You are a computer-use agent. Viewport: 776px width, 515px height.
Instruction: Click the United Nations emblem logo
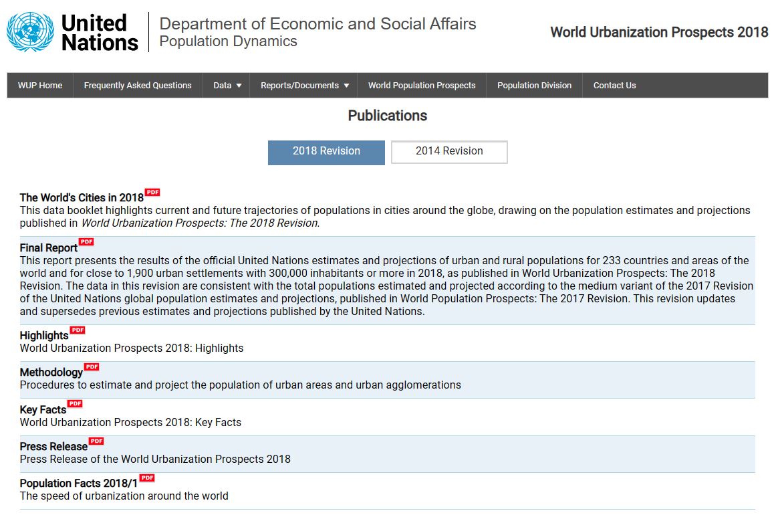[30, 32]
